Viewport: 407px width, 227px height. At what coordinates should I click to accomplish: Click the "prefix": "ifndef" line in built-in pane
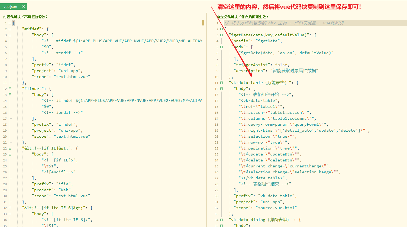tap(55, 124)
